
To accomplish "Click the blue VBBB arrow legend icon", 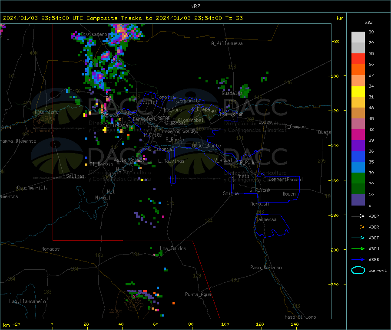I will [x=358, y=260].
